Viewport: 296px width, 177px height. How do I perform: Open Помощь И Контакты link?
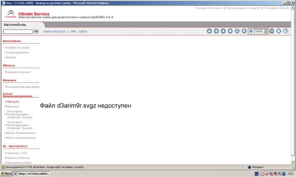(209, 8)
